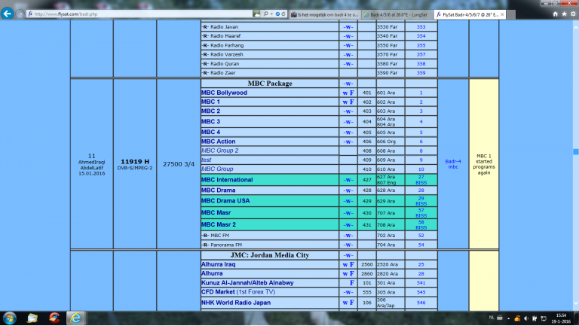Viewport: 579px width, 326px height.
Task: Switch to LyngSat Badr tab
Action: (x=395, y=14)
